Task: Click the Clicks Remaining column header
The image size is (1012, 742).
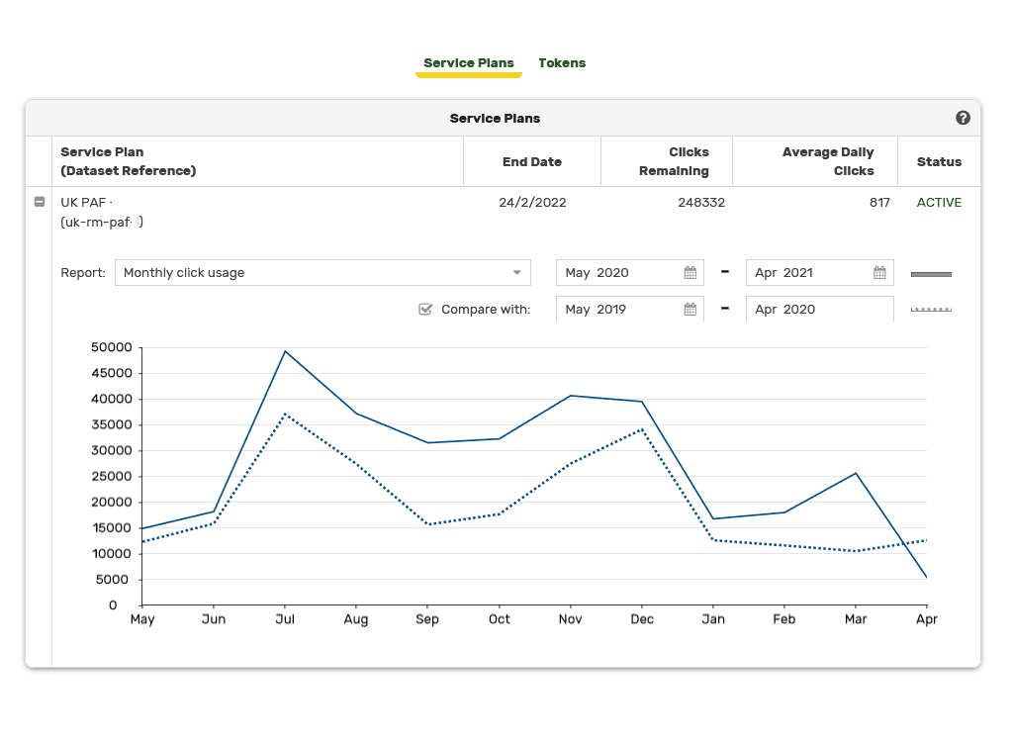Action: 673,161
